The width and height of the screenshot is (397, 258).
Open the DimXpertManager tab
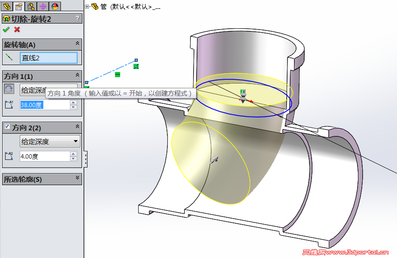click(43, 6)
